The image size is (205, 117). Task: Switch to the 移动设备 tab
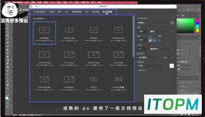(x=95, y=12)
